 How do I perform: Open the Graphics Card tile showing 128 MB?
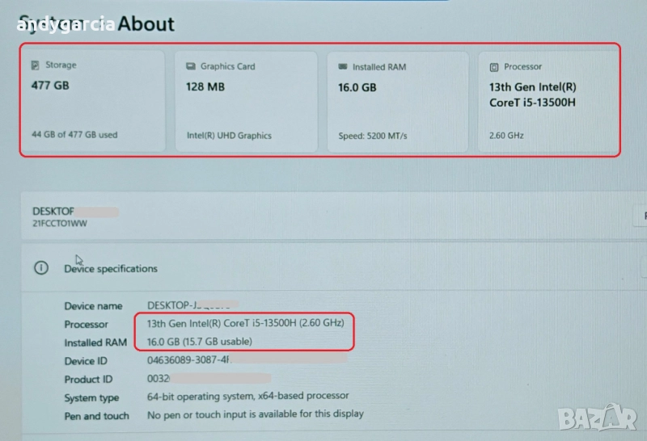click(246, 101)
